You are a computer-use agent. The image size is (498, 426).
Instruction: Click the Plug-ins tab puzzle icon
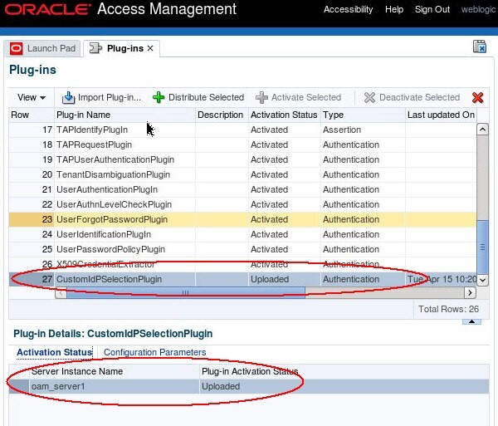(x=95, y=48)
